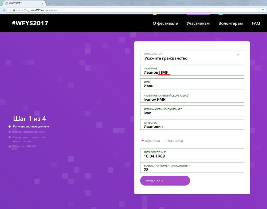The width and height of the screenshot is (267, 209).
Task: Open a new browser tab with plus
Action: 49,3
